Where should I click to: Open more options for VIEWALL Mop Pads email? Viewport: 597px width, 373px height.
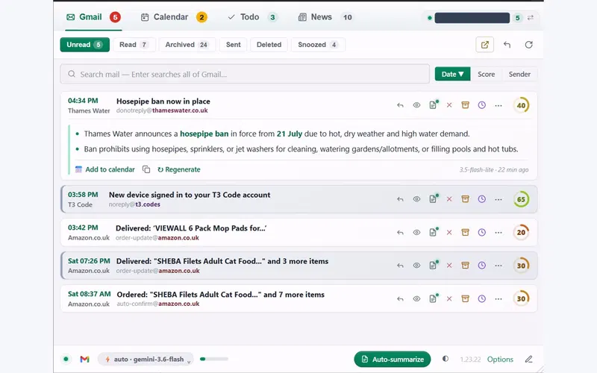point(498,233)
